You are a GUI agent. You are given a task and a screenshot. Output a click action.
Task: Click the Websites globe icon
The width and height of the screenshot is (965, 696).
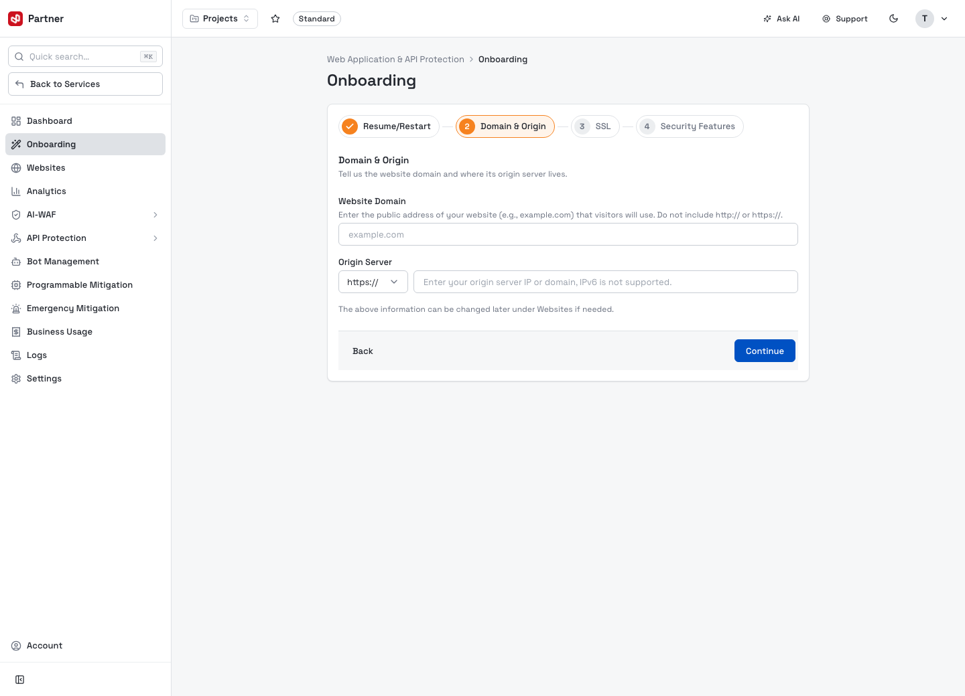point(16,168)
